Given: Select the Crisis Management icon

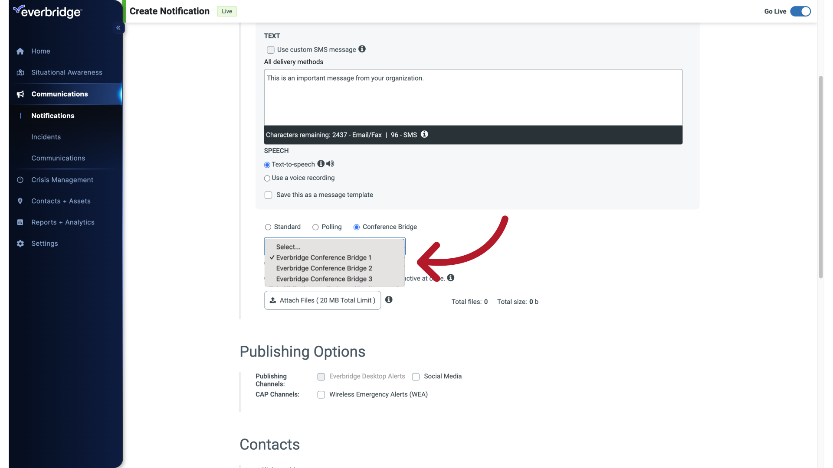Looking at the screenshot, I should click(20, 180).
